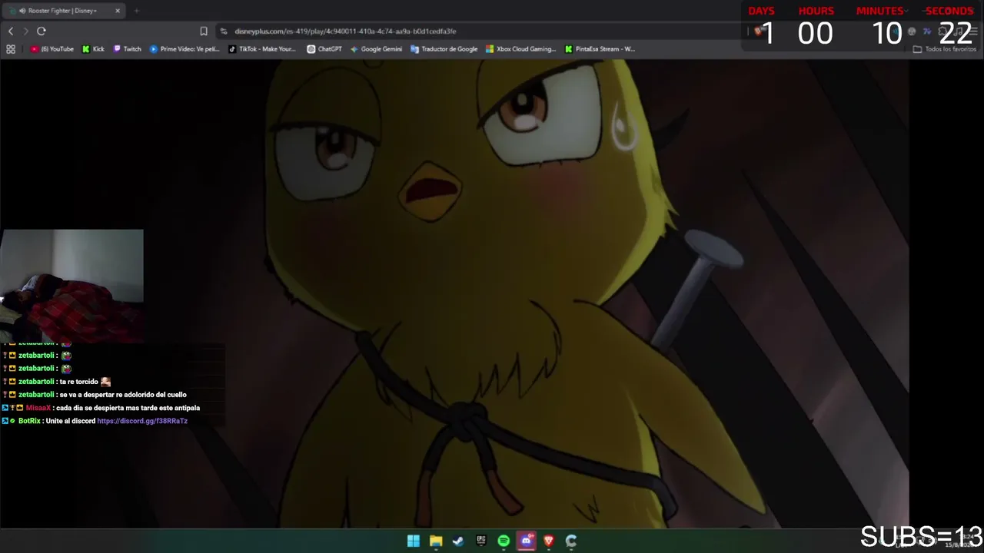Select the Rooster Fighter | Disney+ tab
The height and width of the screenshot is (553, 984).
click(65, 11)
